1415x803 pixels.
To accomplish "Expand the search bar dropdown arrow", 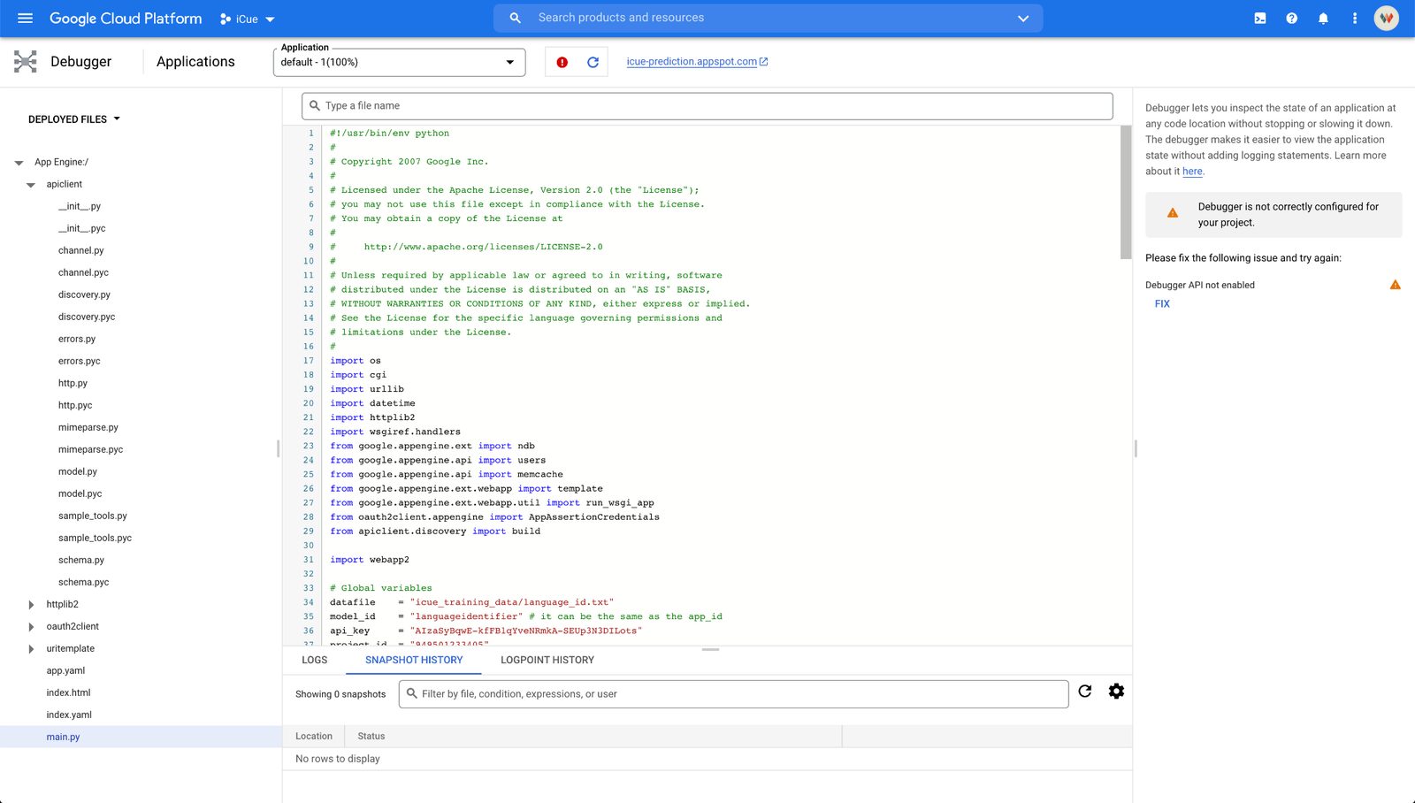I will (1023, 19).
